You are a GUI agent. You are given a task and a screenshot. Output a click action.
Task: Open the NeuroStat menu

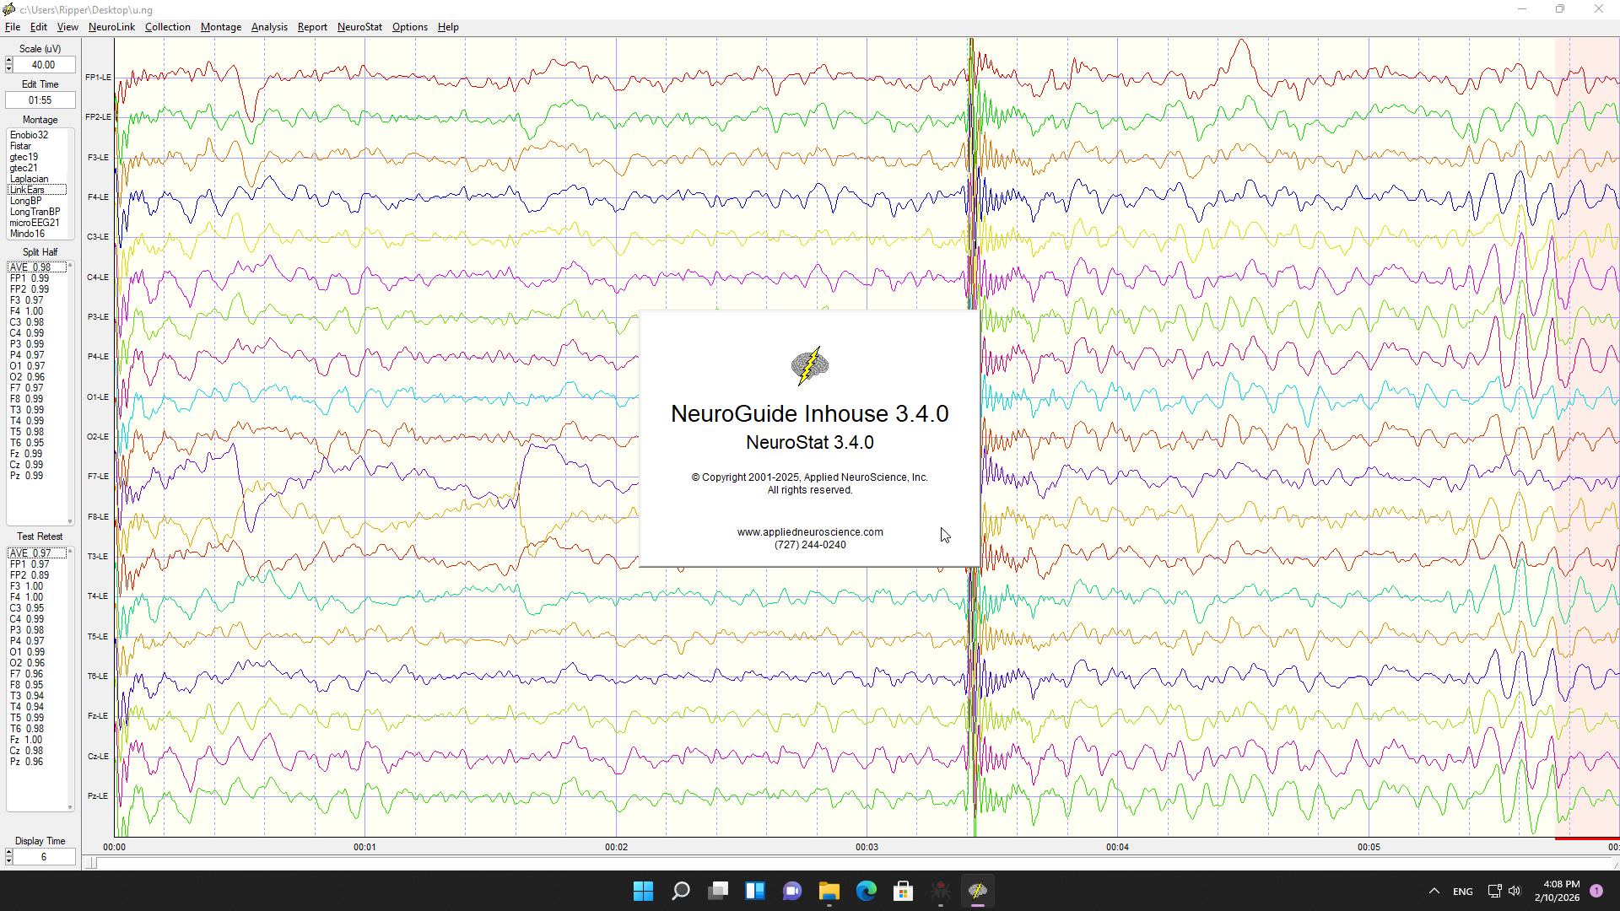pos(359,27)
